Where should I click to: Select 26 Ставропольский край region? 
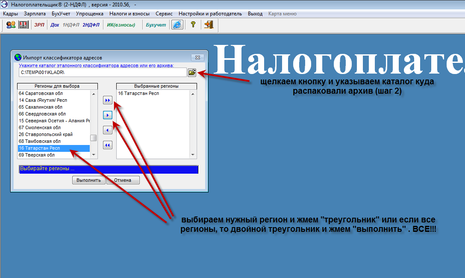tap(54, 134)
